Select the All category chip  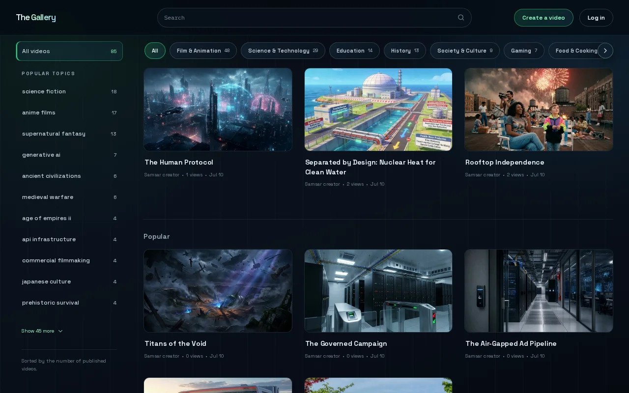tap(155, 51)
